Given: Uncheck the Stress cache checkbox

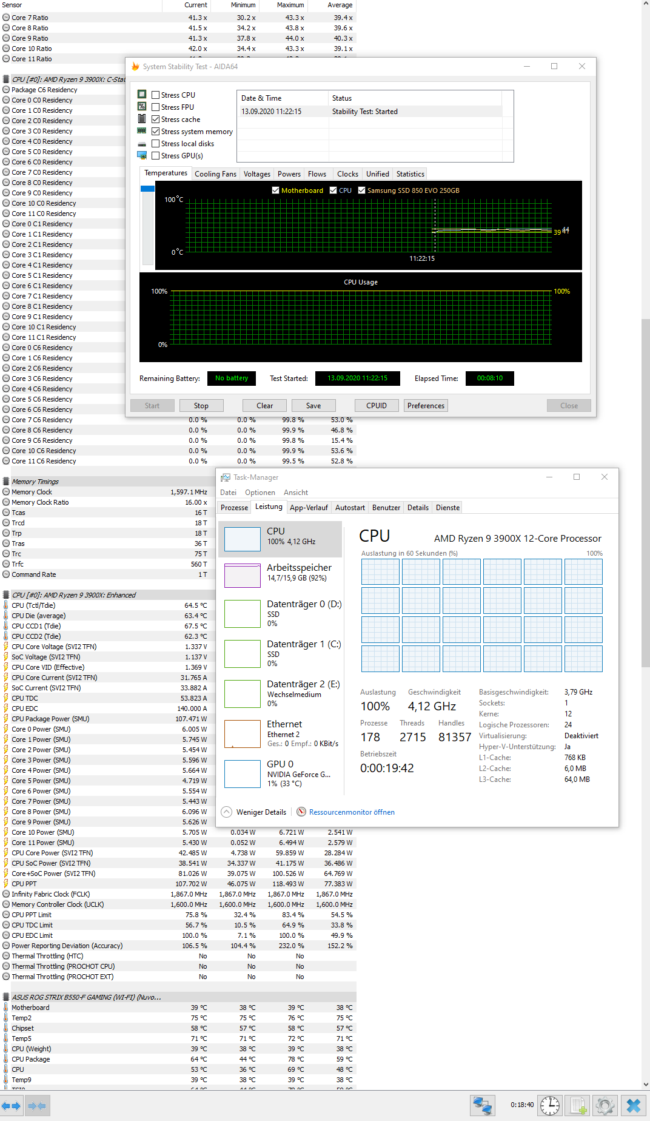Looking at the screenshot, I should (x=156, y=119).
